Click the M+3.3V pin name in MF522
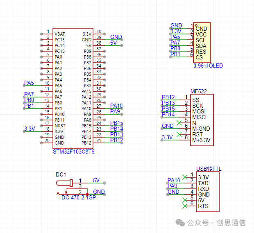Image resolution: width=254 pixels, height=233 pixels. (x=201, y=140)
